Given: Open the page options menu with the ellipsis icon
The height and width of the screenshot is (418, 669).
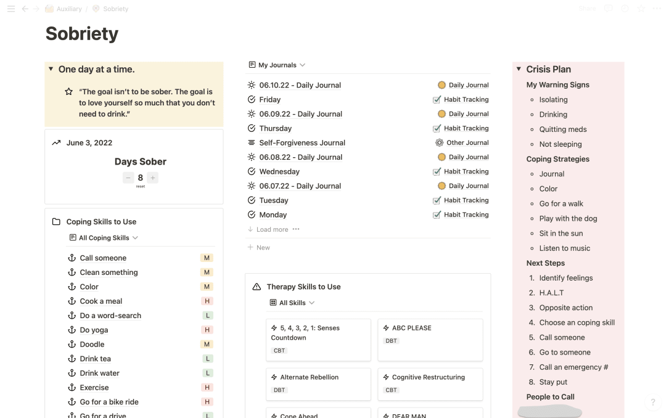Looking at the screenshot, I should tap(657, 8).
